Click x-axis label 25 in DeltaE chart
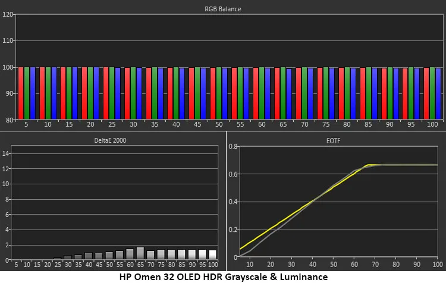Image resolution: width=446 pixels, height=283 pixels. tap(57, 265)
